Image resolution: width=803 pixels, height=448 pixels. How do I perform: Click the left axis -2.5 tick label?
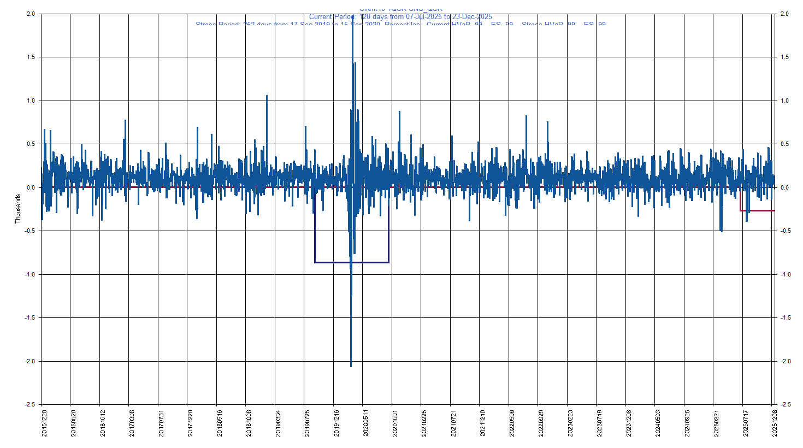[x=29, y=405]
